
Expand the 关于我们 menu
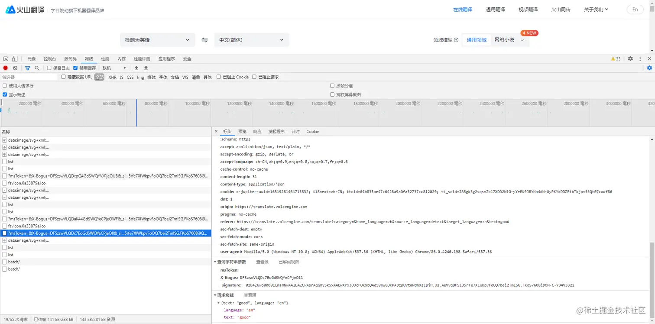[x=596, y=10]
